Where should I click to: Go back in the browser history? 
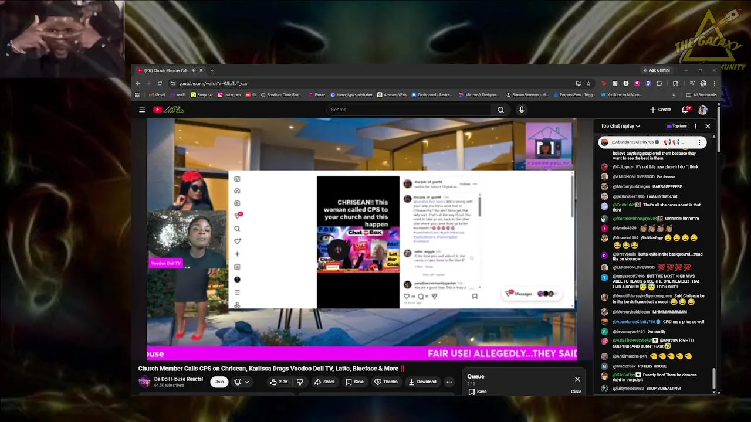pos(138,83)
